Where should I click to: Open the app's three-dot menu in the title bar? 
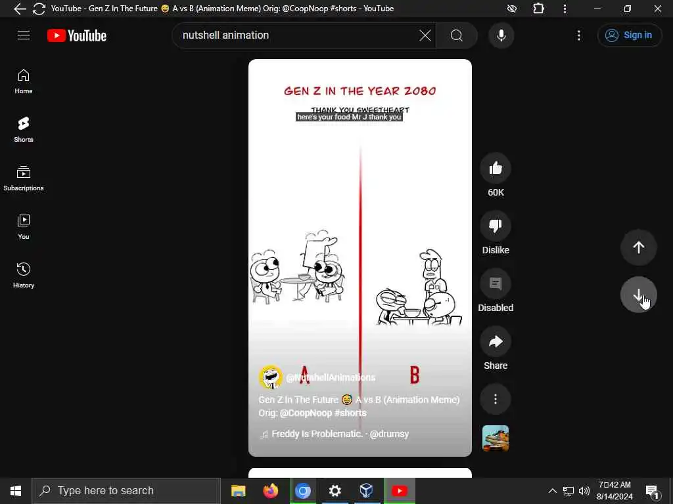[x=565, y=9]
